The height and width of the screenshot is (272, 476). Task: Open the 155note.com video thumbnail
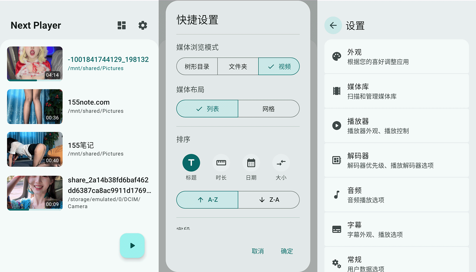click(x=35, y=107)
